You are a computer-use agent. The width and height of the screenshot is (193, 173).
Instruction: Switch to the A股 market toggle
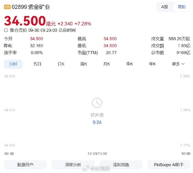pos(164,7)
